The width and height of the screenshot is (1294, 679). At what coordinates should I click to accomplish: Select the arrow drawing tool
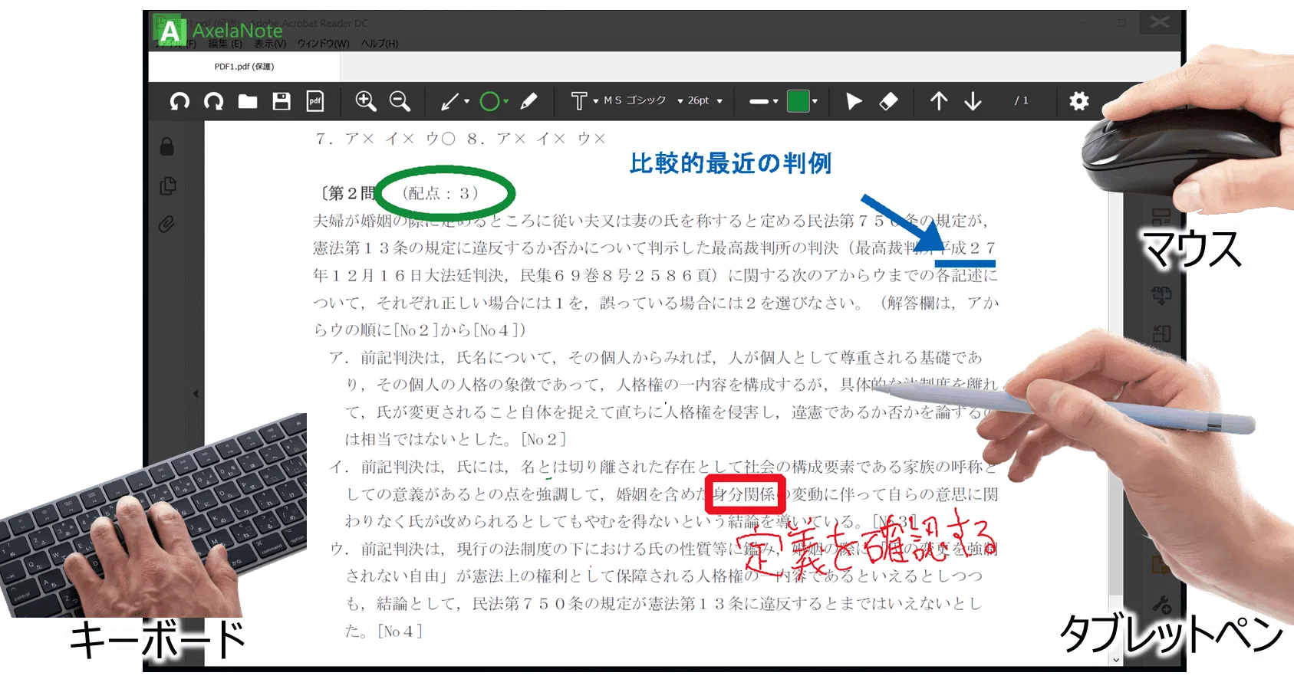pyautogui.click(x=450, y=101)
